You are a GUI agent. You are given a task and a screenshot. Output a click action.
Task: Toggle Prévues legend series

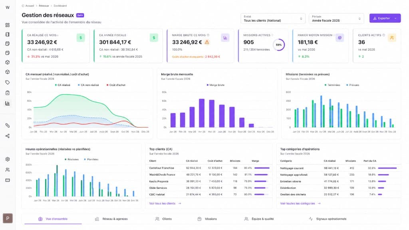pos(353,85)
